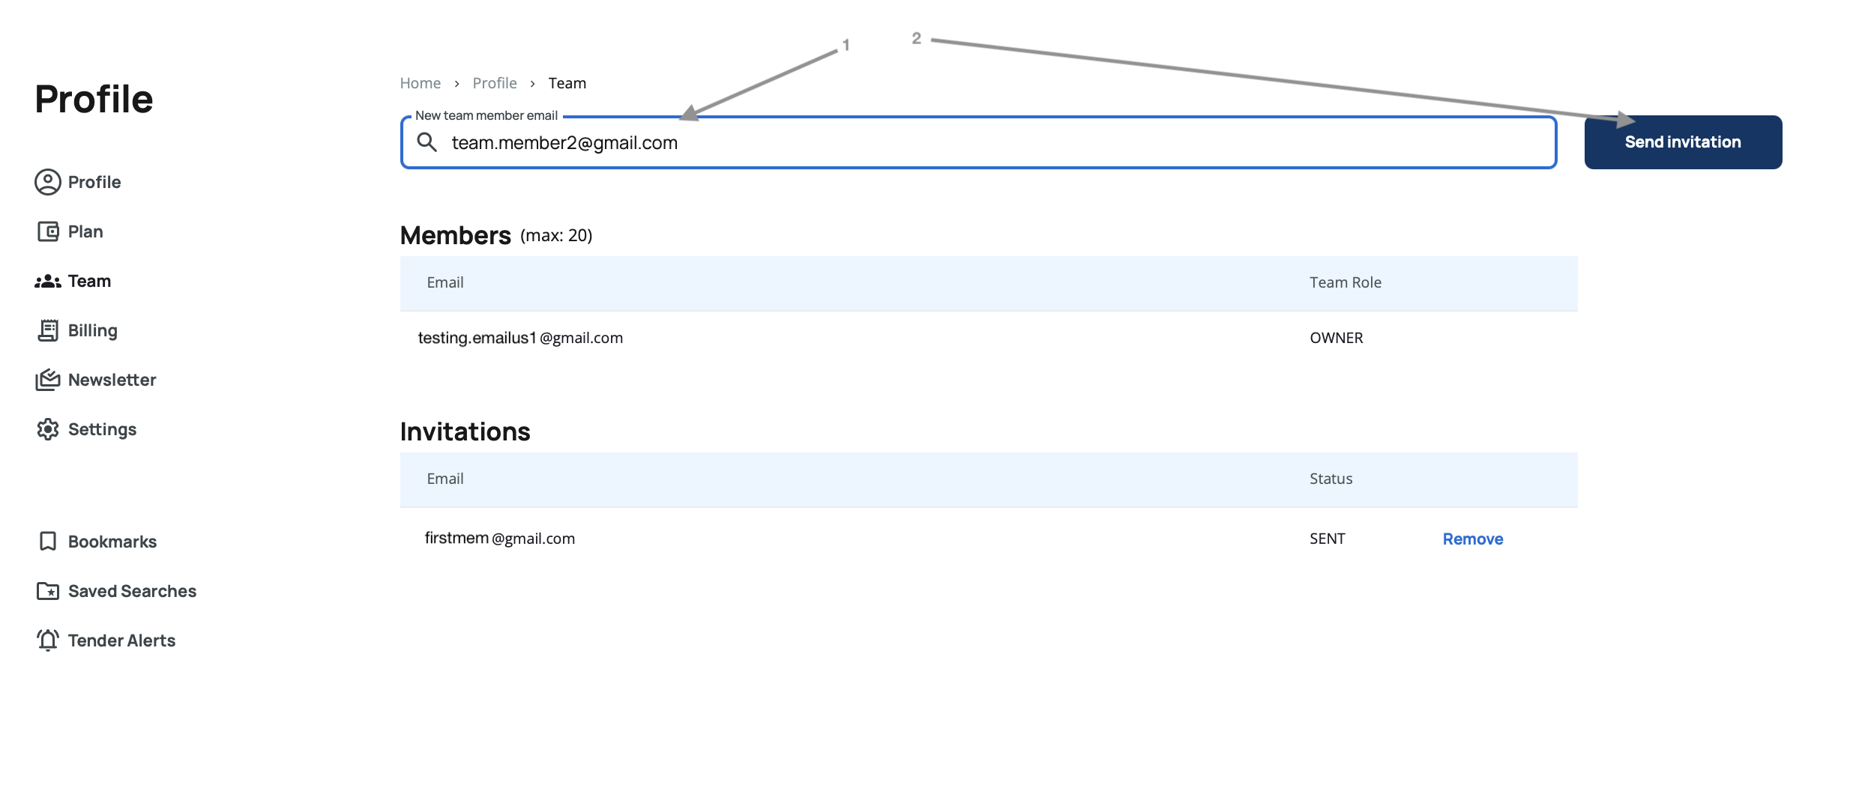
Task: Click the Team people group icon
Action: click(48, 281)
